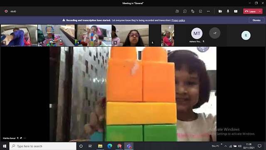The width and height of the screenshot is (266, 150).
Task: Select thumbnail of person in blue shirt
Action: tap(19, 35)
